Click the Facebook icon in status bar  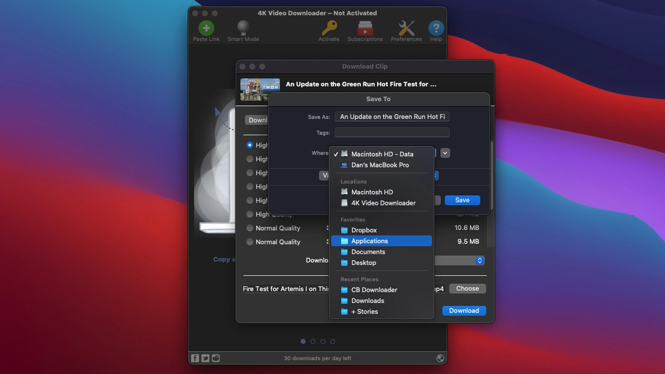[195, 358]
